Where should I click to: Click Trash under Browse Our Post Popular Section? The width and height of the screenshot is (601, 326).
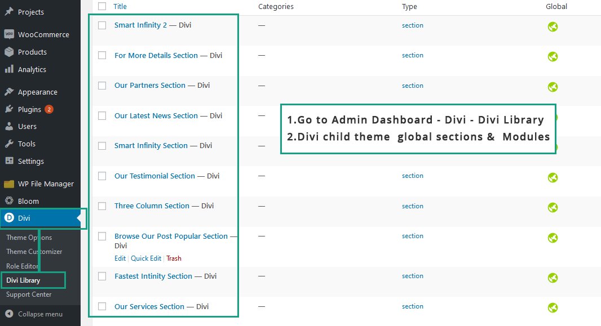tap(174, 258)
